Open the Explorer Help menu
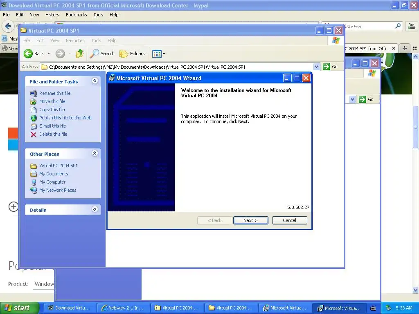The height and width of the screenshot is (314, 419). click(x=112, y=40)
